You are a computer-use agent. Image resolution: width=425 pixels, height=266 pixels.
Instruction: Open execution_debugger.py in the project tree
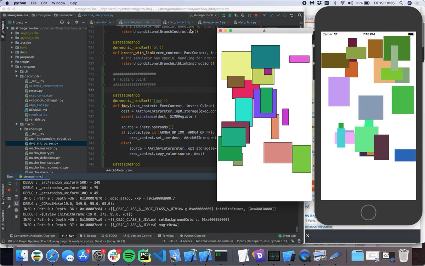46,100
